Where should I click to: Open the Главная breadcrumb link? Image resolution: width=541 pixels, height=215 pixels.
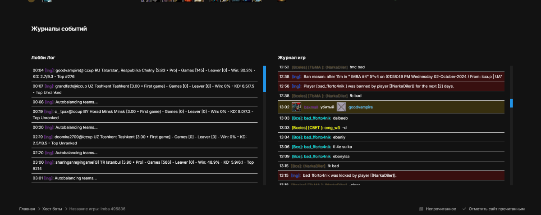click(27, 209)
